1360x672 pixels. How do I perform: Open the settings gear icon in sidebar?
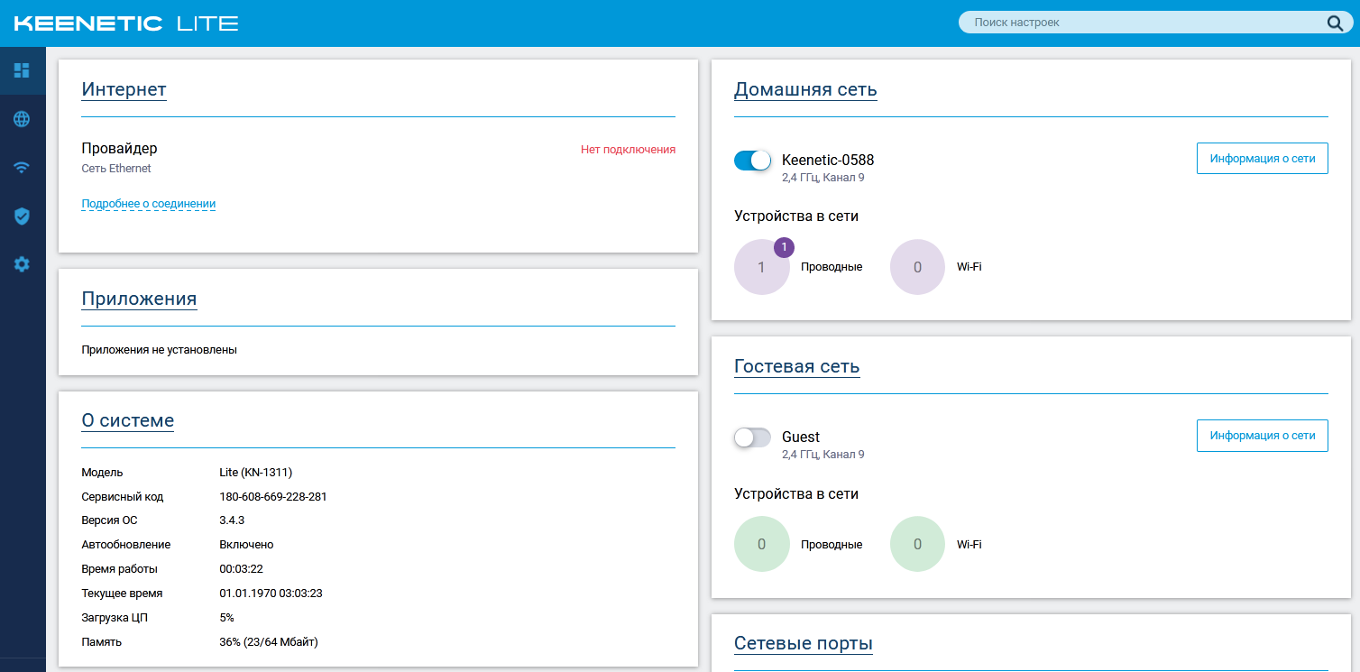pos(22,264)
